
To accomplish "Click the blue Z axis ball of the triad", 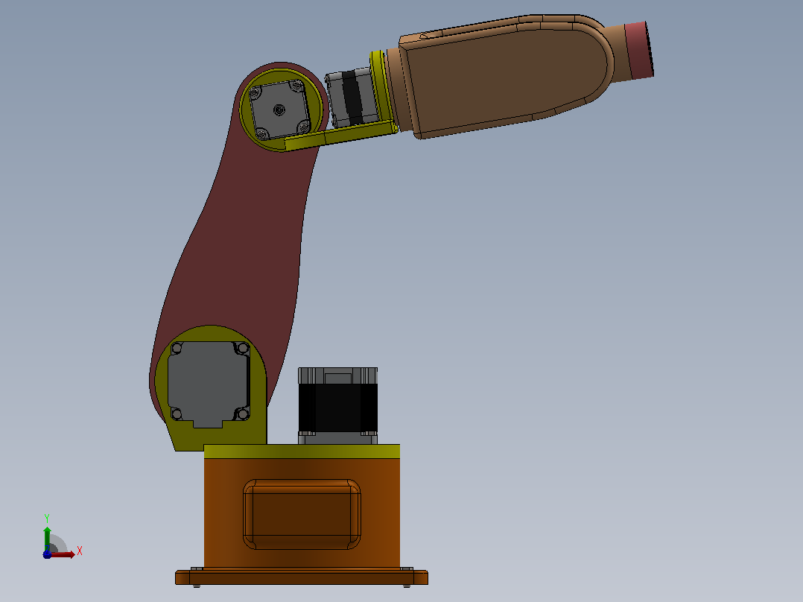I will point(47,554).
